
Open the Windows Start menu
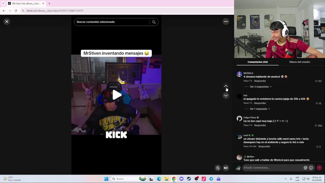(106, 179)
